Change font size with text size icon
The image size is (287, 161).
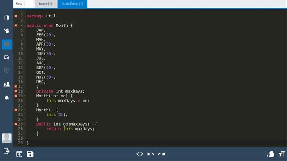point(282,154)
